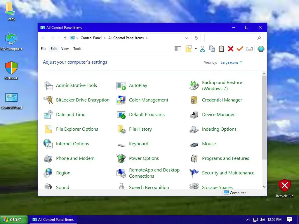The width and height of the screenshot is (299, 224).
Task: Open the Administrative Tools icon
Action: point(48,85)
